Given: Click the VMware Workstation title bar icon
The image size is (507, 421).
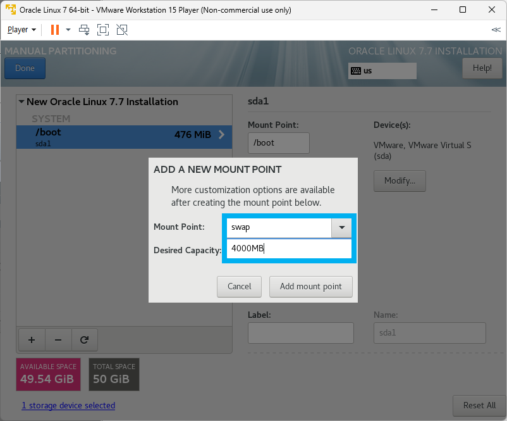Looking at the screenshot, I should tap(10, 9).
